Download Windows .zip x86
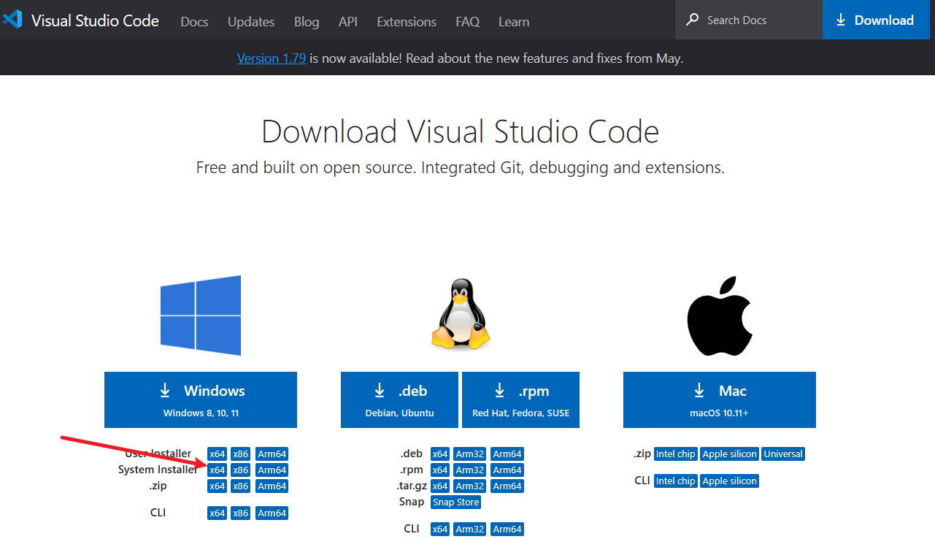Screen dimensions: 935x539 (241, 486)
